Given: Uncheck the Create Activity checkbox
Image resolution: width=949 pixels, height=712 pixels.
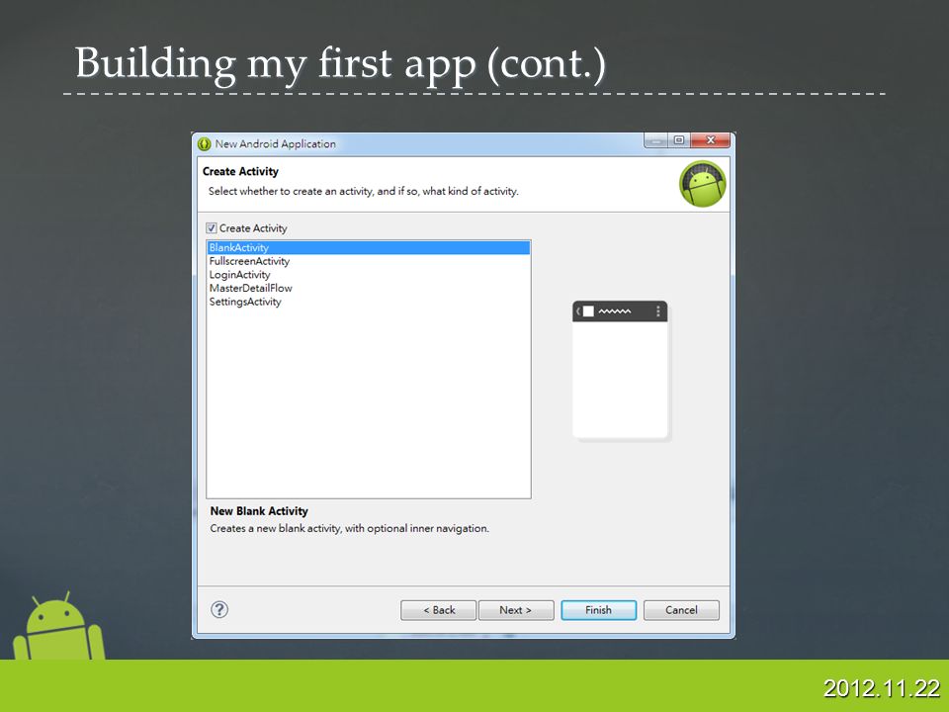Looking at the screenshot, I should [x=212, y=228].
